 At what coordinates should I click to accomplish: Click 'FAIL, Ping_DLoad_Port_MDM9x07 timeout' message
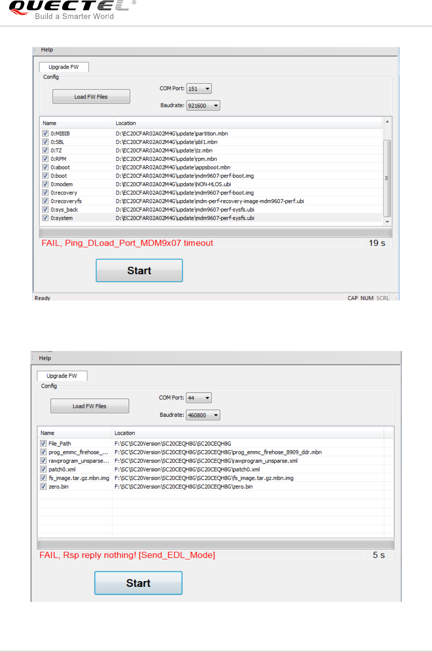tap(127, 243)
